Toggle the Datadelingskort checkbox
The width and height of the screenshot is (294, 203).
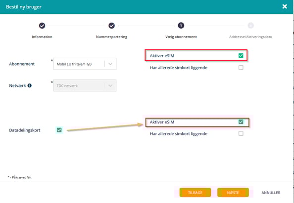click(59, 130)
